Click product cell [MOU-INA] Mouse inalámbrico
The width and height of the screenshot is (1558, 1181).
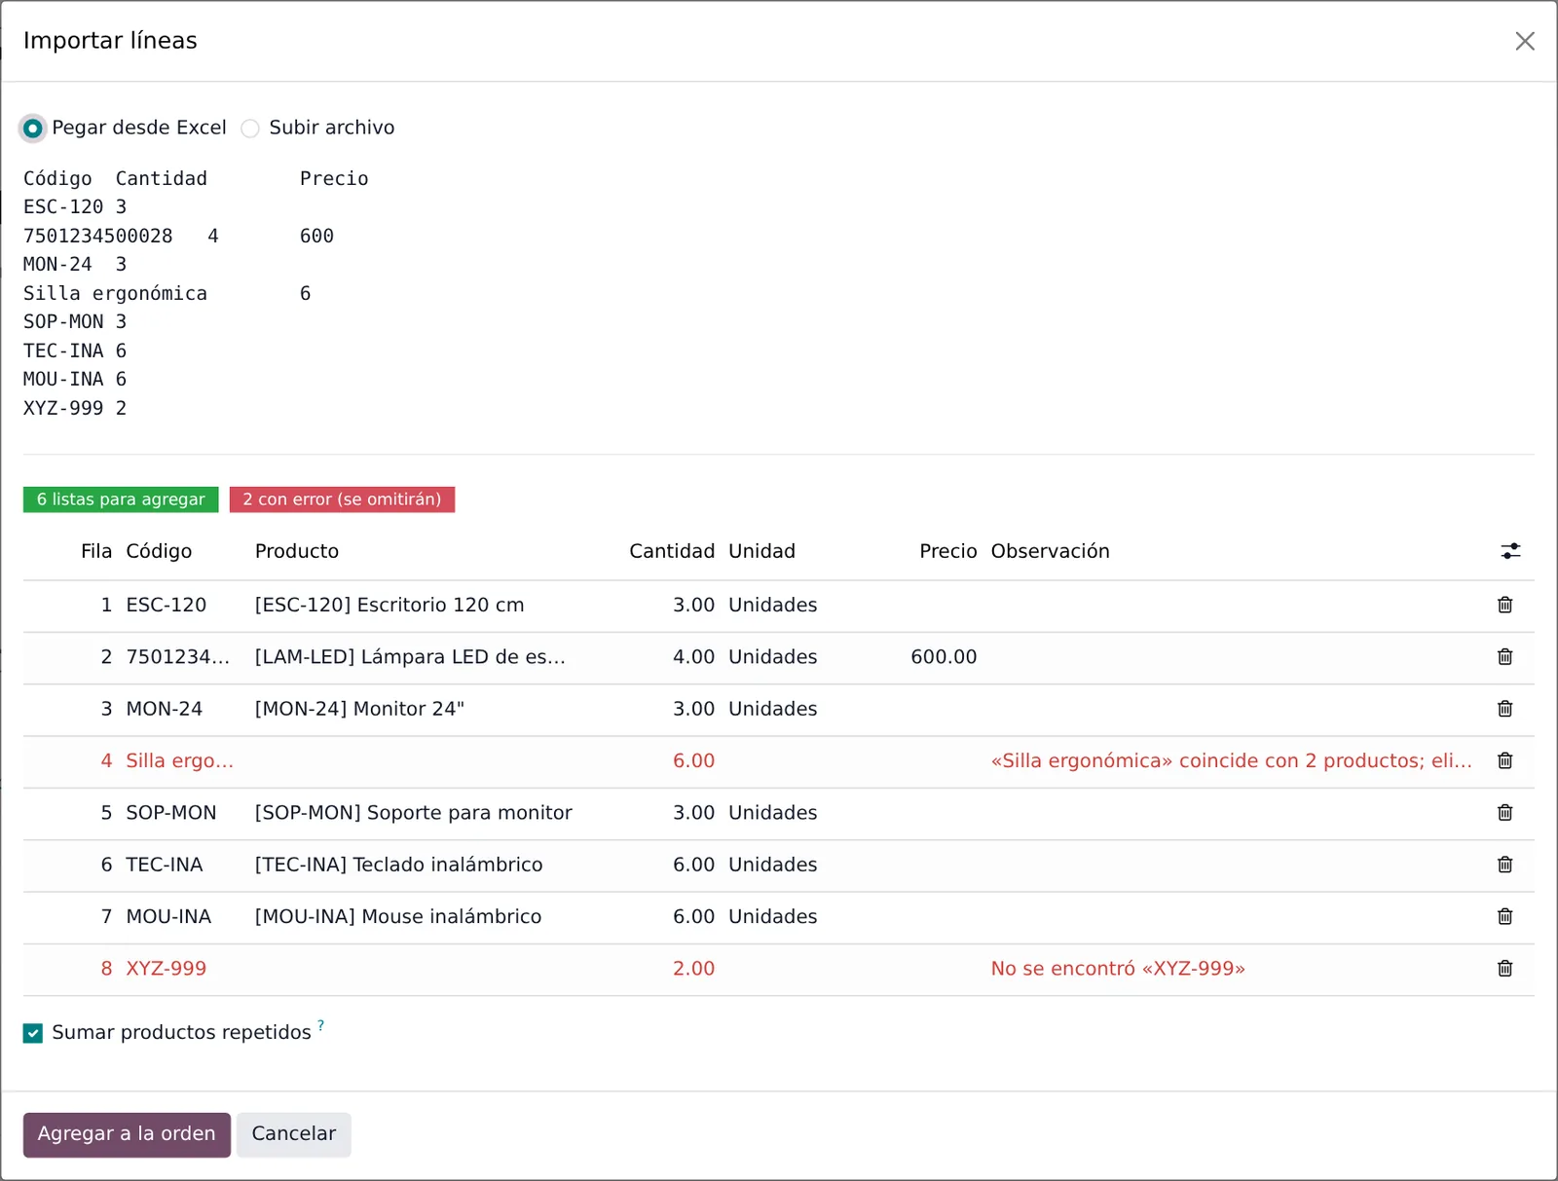click(397, 916)
